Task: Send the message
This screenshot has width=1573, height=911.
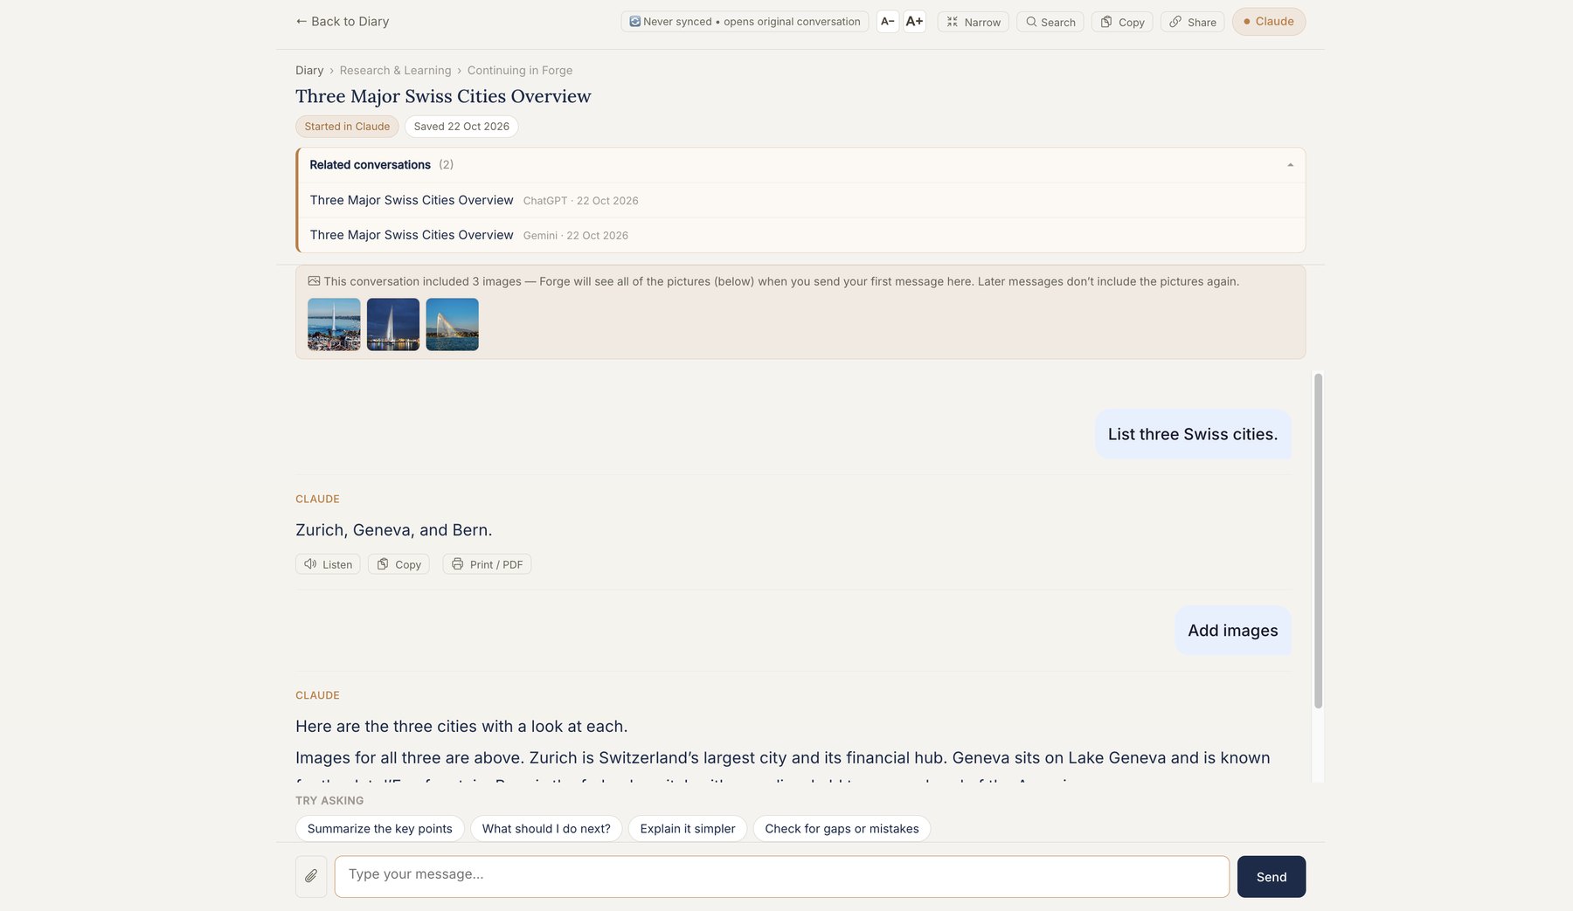Action: coord(1271,876)
